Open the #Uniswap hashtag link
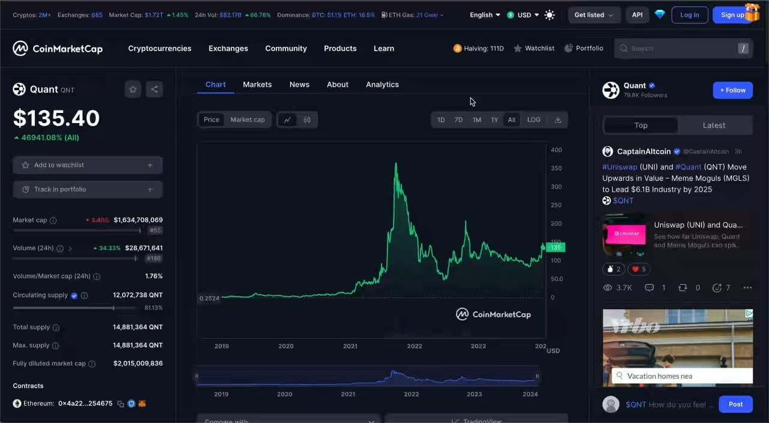The width and height of the screenshot is (769, 423). (x=620, y=167)
